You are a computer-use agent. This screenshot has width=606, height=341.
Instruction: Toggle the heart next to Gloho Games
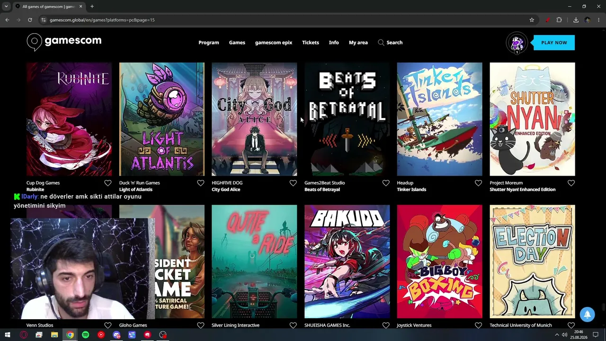(x=201, y=325)
